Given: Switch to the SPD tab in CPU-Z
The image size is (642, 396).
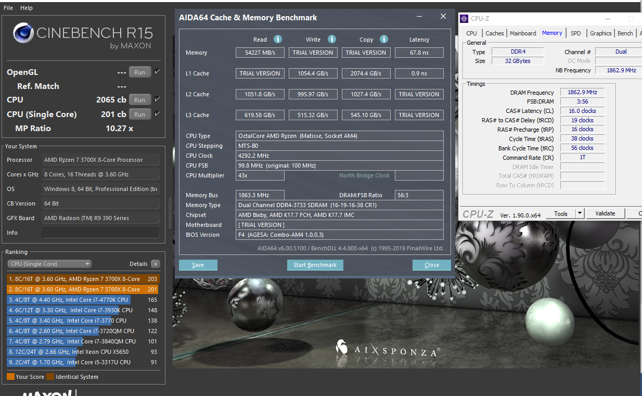Looking at the screenshot, I should (575, 33).
